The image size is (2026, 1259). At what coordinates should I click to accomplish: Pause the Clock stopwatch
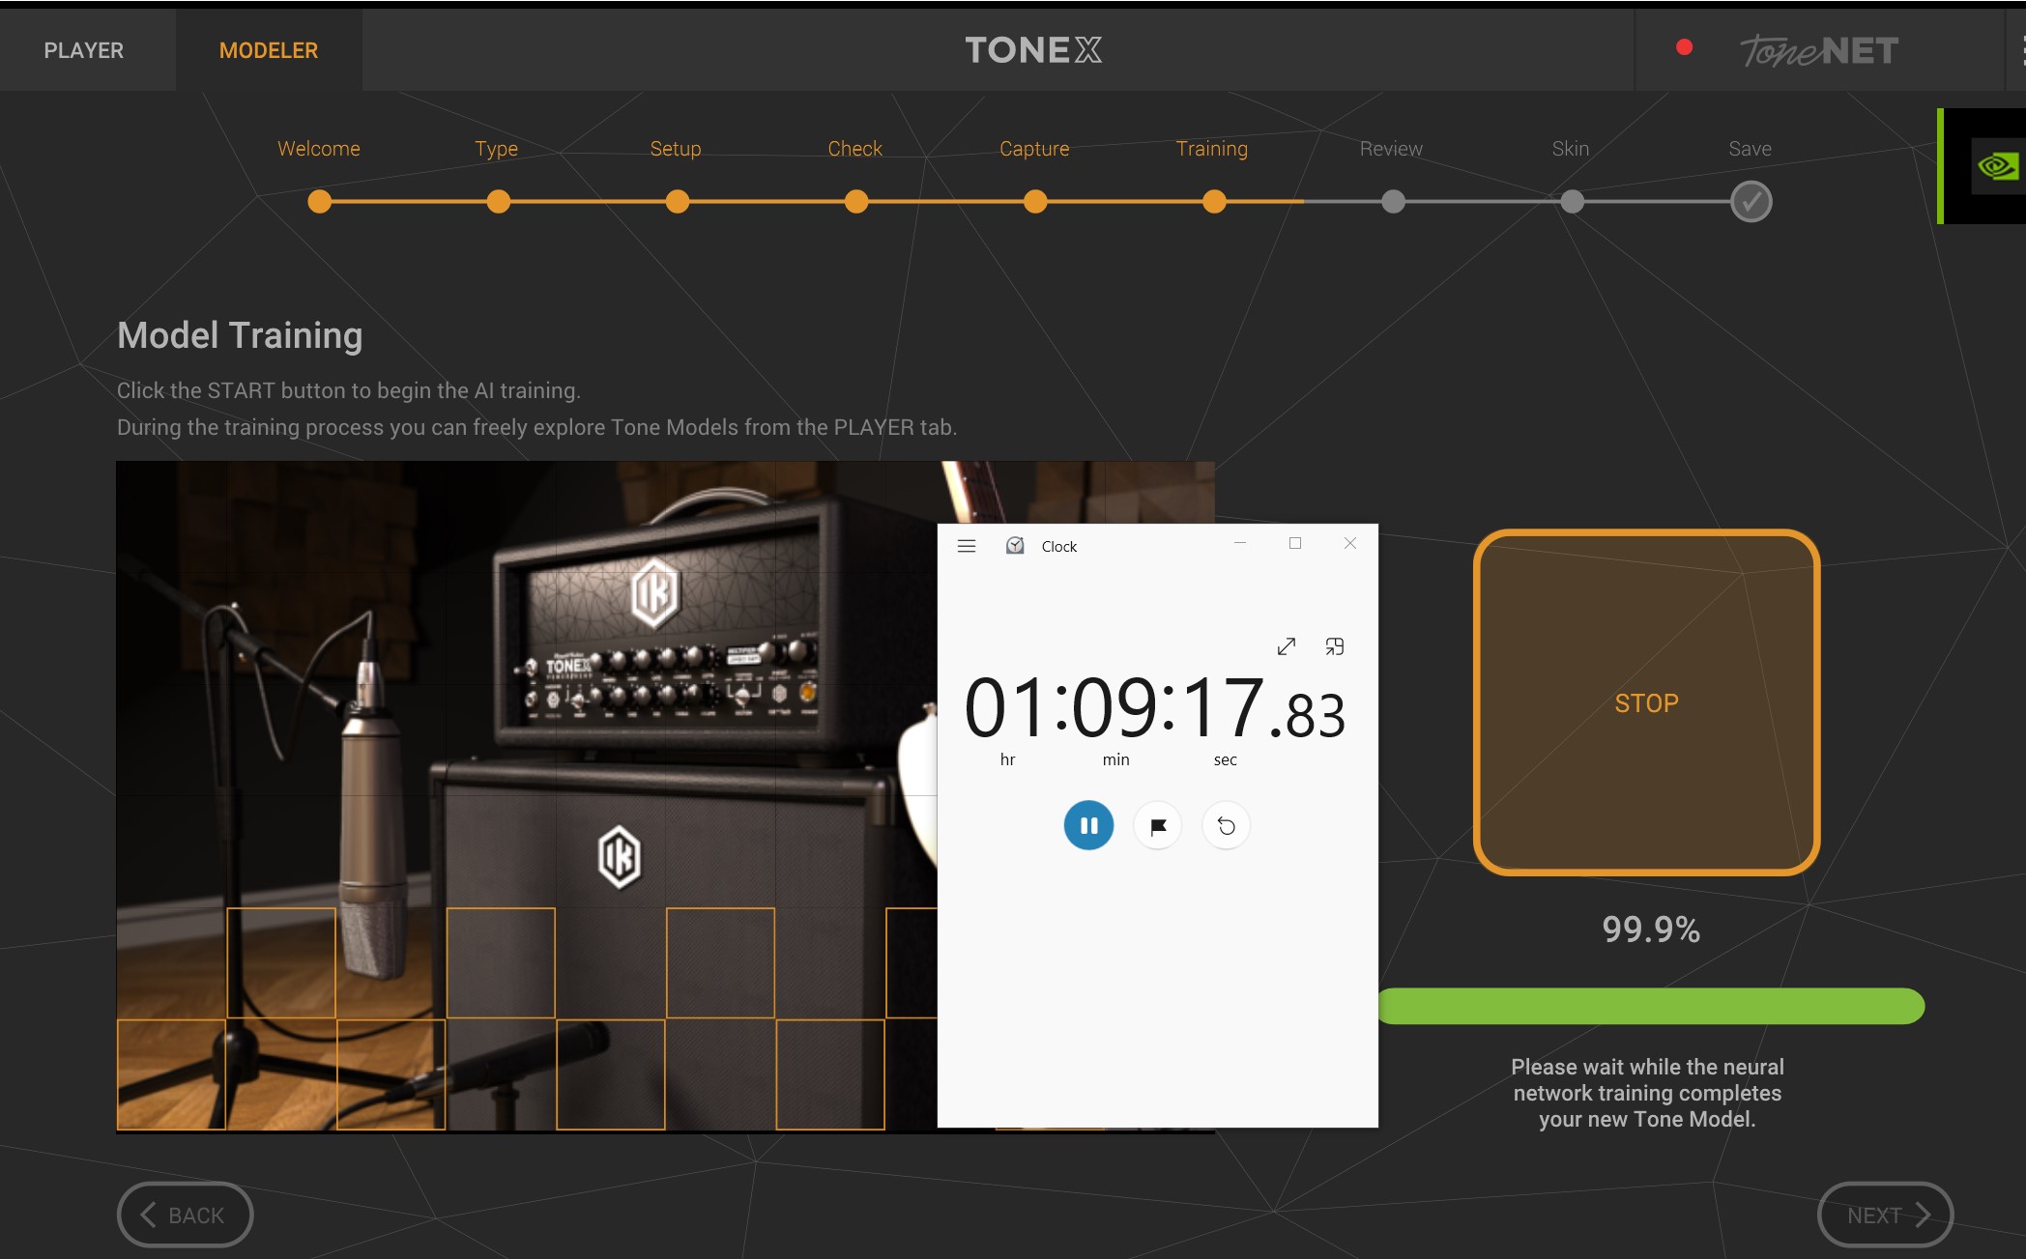1088,826
